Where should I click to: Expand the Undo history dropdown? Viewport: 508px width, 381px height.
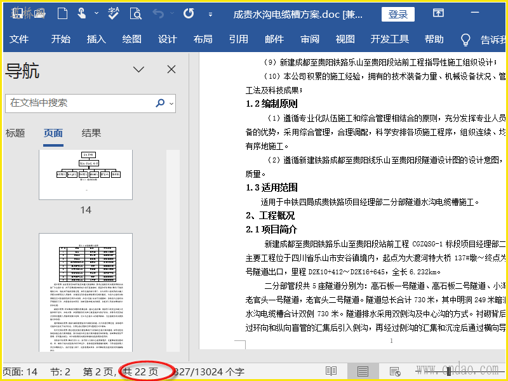pos(172,13)
